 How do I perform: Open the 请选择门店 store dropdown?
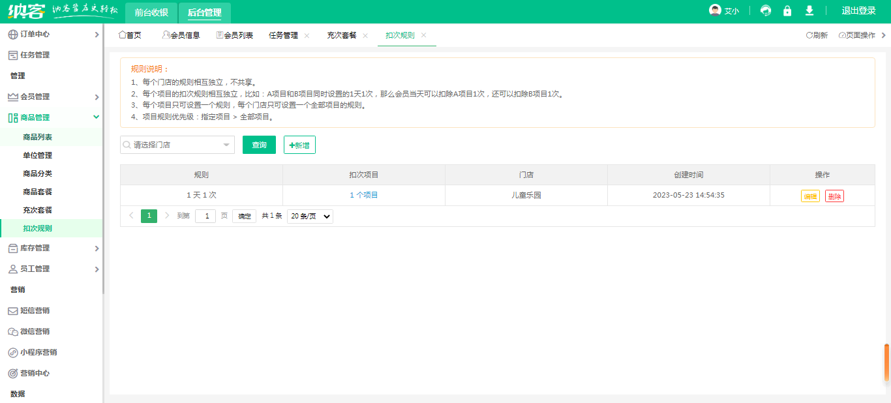pyautogui.click(x=177, y=145)
